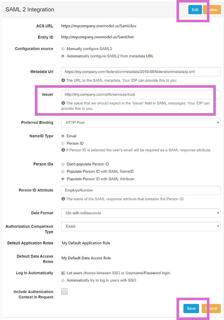The width and height of the screenshot is (224, 320).
Task: Toggle Include Authentication Context In Request checkbox
Action: [64, 291]
